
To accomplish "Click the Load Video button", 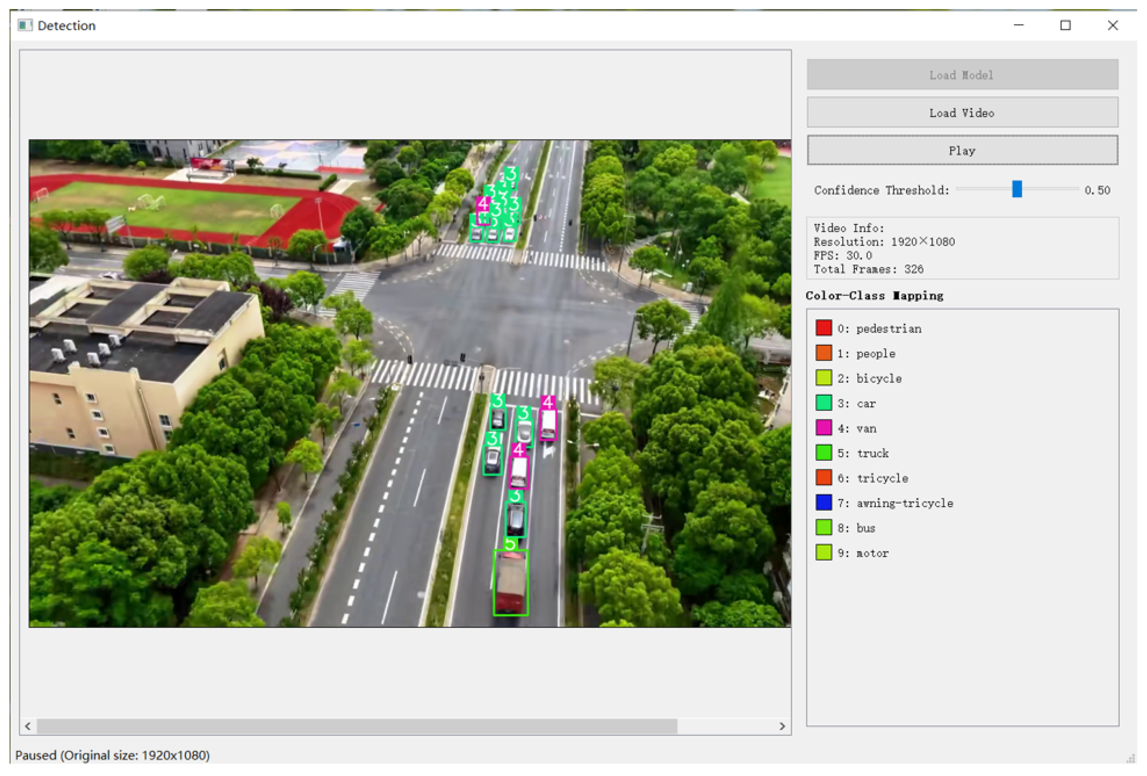I will pos(962,113).
